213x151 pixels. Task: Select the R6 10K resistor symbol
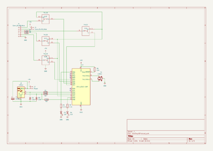[95, 69]
